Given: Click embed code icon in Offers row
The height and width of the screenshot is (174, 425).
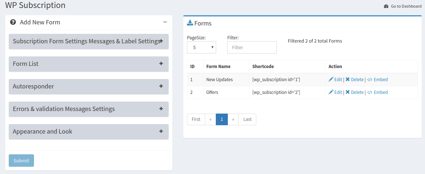Looking at the screenshot, I should pos(370,92).
